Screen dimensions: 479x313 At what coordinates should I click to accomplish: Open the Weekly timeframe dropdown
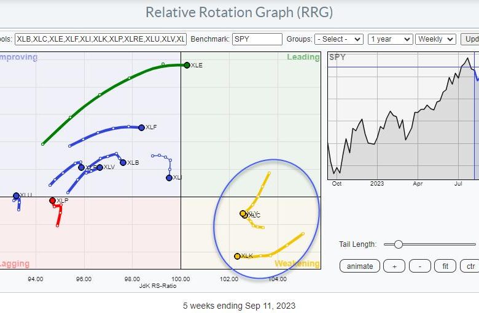(x=435, y=39)
